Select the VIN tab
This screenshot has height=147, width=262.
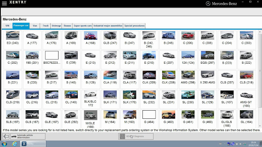point(7,26)
